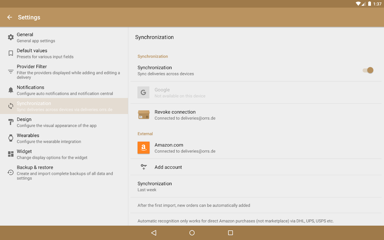The height and width of the screenshot is (240, 384).
Task: Click the Notifications bell icon
Action: click(x=11, y=90)
